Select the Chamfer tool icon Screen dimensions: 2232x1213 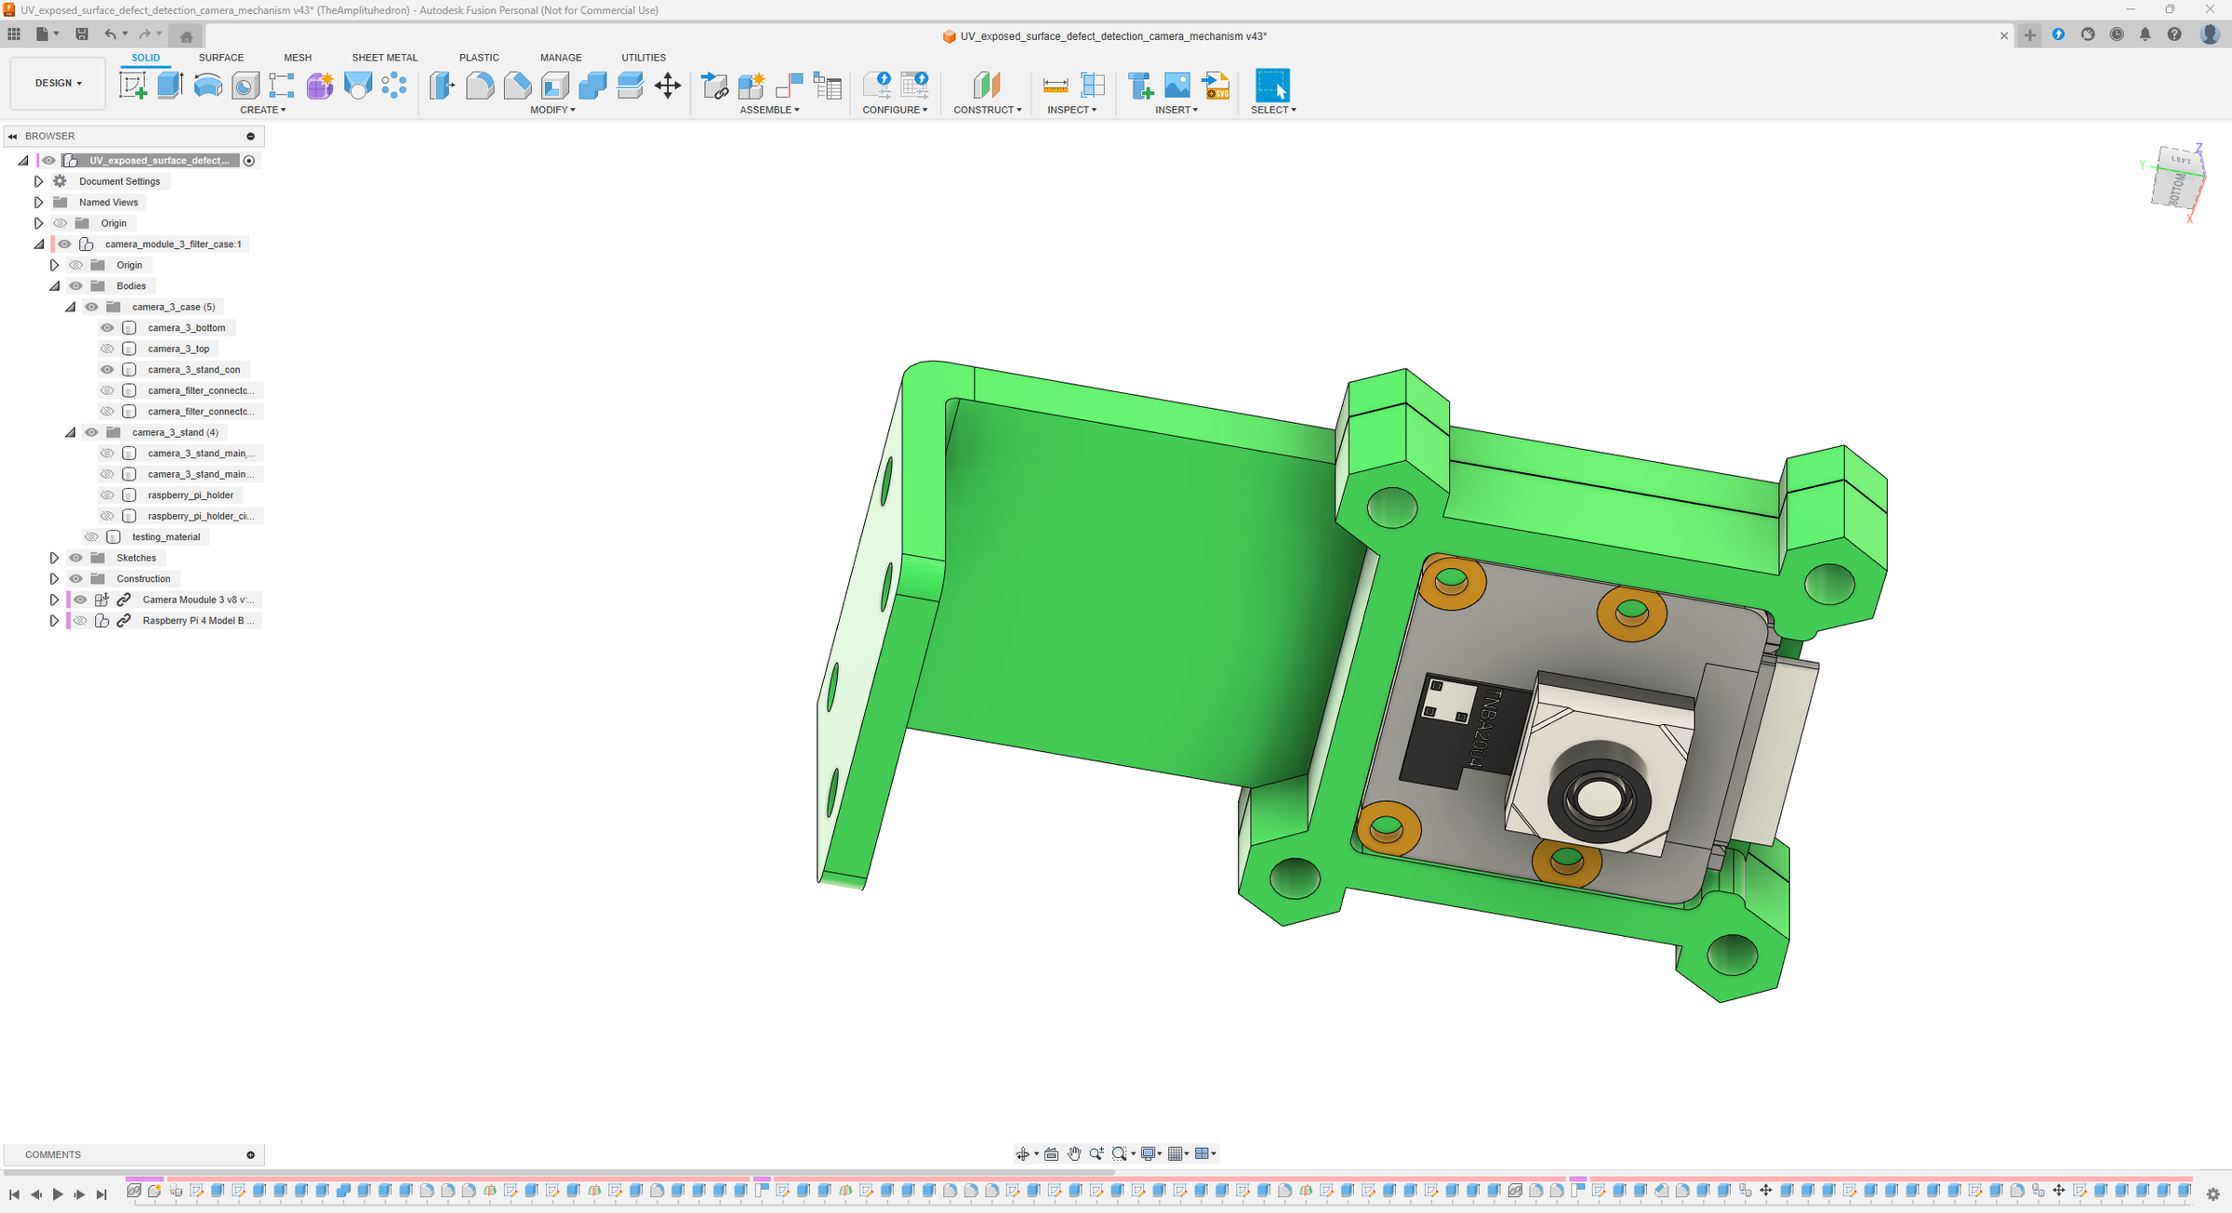coord(517,86)
